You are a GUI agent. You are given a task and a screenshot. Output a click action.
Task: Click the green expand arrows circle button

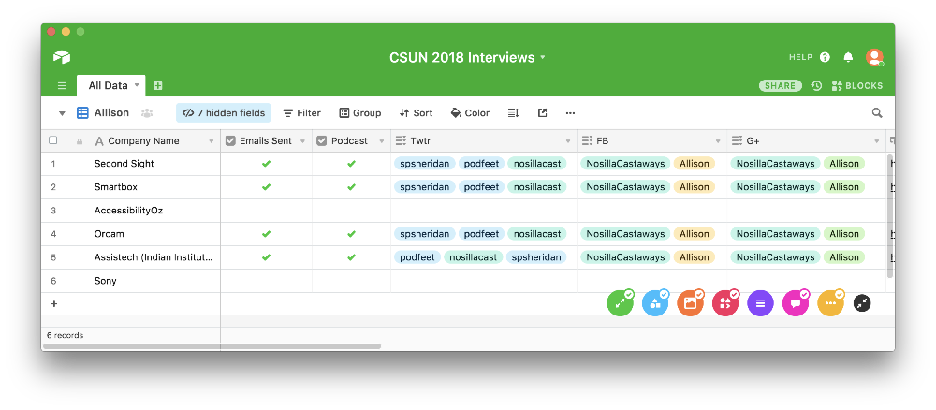pyautogui.click(x=621, y=303)
